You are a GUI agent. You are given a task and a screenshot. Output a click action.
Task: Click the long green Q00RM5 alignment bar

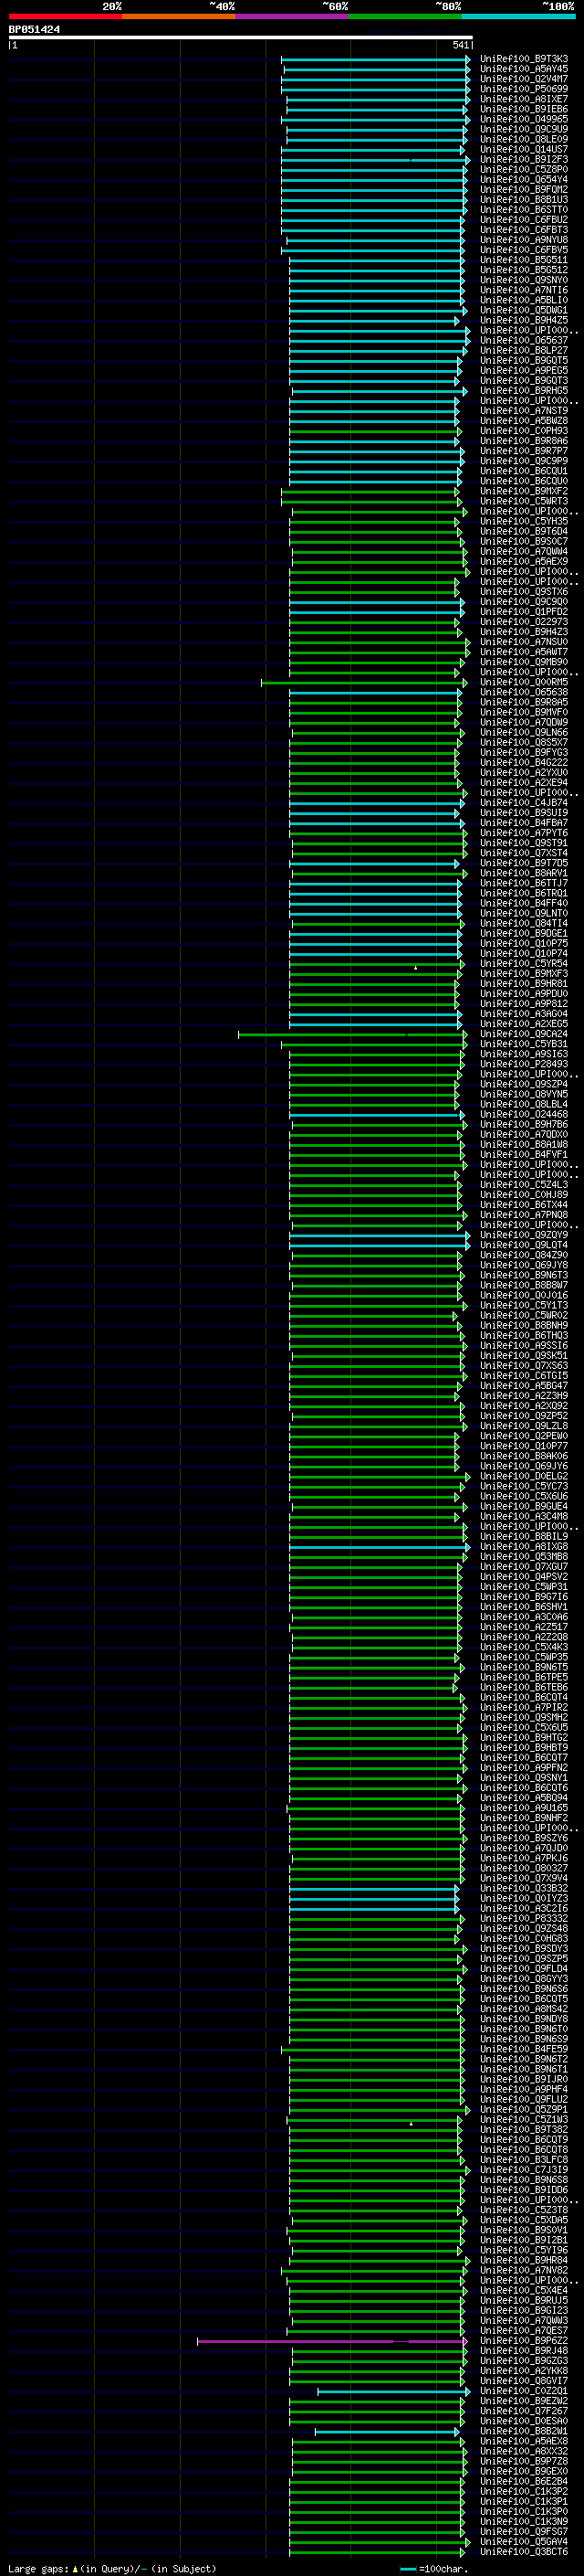[363, 683]
